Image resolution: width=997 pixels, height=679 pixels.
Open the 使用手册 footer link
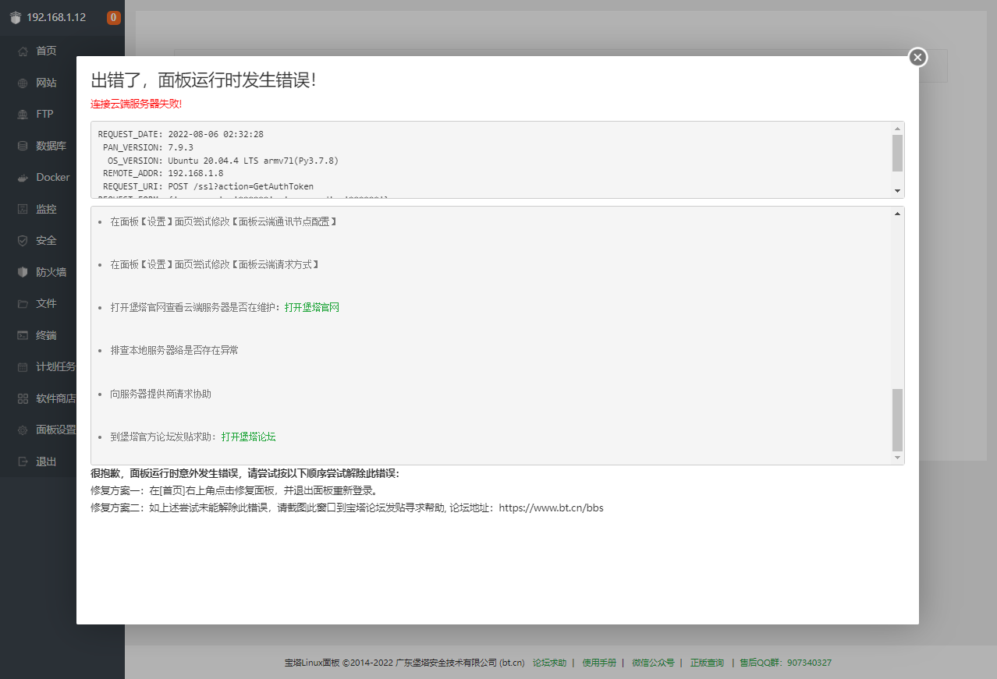pyautogui.click(x=599, y=663)
